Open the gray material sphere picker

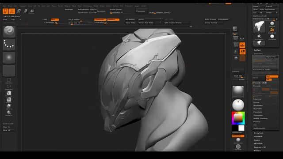click(238, 91)
